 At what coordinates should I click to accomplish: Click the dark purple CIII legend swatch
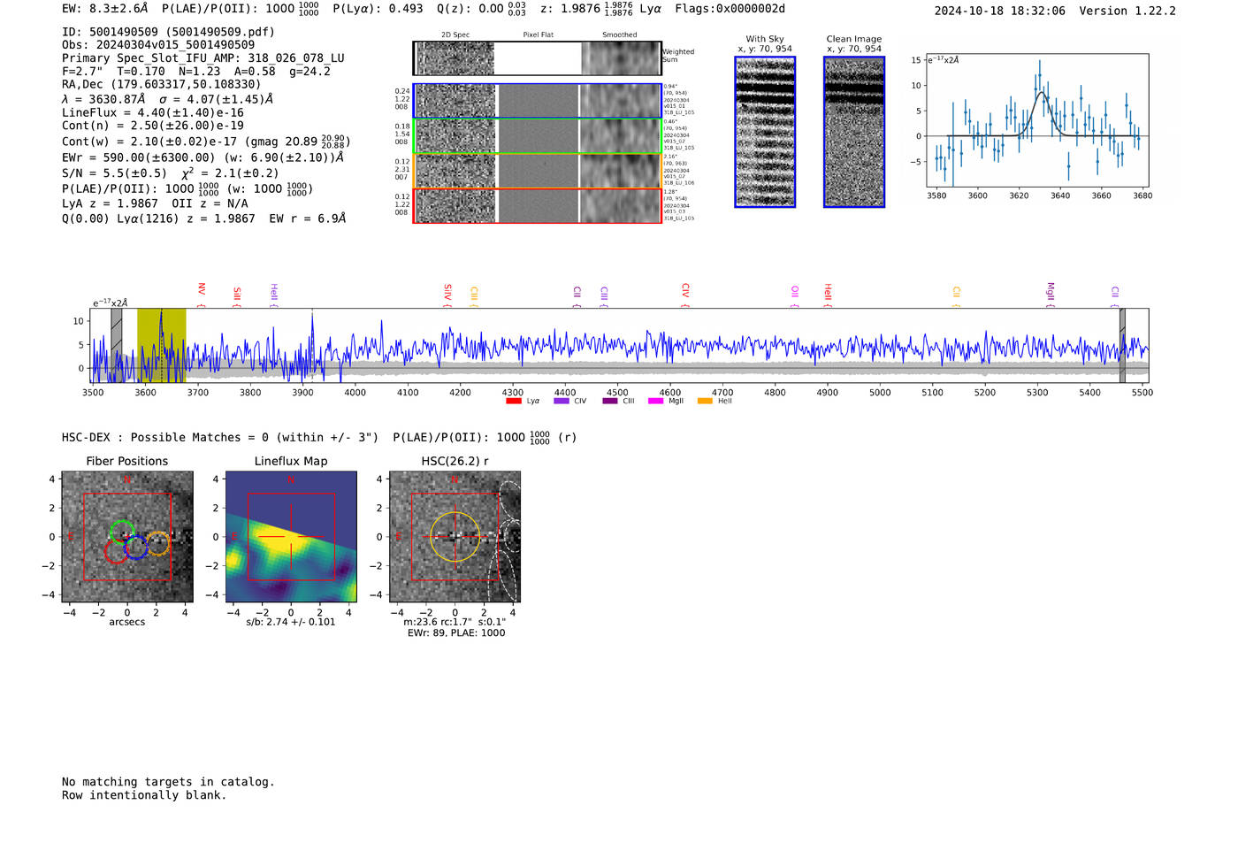point(610,401)
